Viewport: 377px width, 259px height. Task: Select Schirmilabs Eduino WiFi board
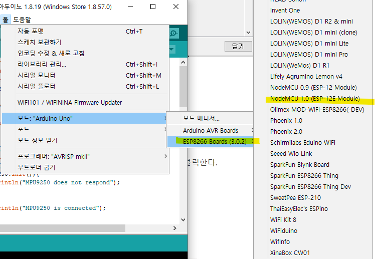pos(313,143)
